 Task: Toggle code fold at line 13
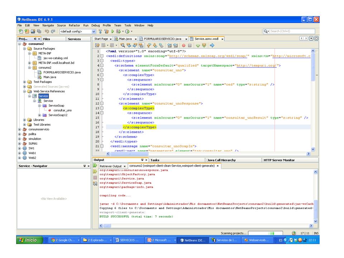coord(102,108)
